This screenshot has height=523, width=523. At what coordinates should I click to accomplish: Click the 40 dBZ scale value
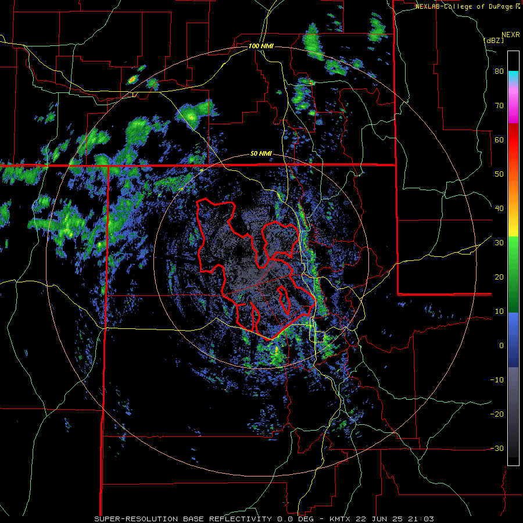click(499, 209)
